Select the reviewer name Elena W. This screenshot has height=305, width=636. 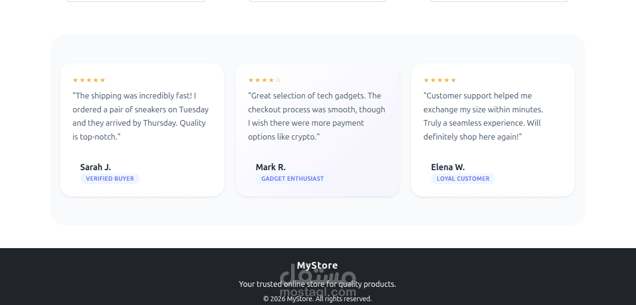[x=448, y=167]
